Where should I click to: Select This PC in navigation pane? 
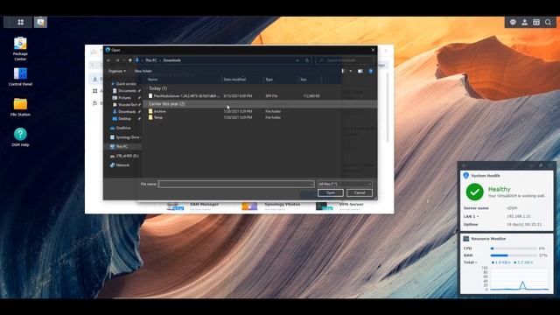(x=123, y=146)
